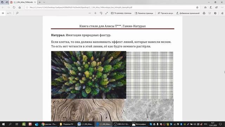Viewport: 225px width, 127px height.
Task: Click the browser Back arrow
Action: coord(3,7)
